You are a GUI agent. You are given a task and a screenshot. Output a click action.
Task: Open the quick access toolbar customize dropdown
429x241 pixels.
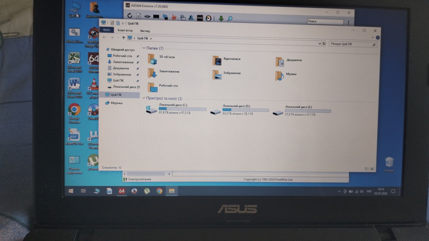click(123, 23)
